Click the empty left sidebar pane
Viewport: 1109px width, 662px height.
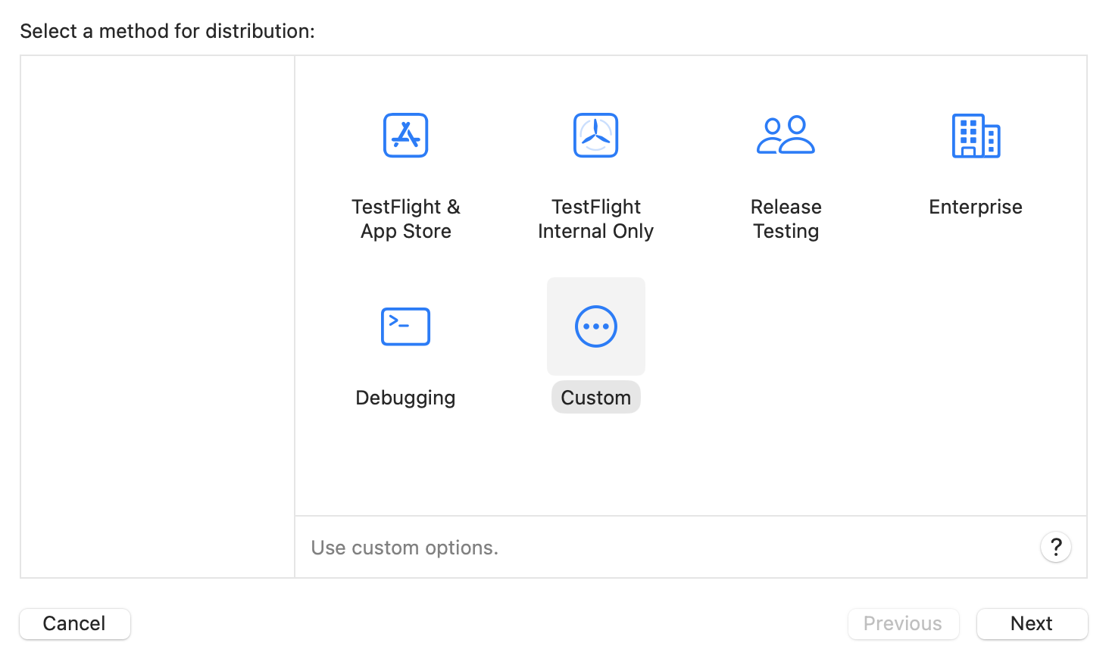[158, 317]
